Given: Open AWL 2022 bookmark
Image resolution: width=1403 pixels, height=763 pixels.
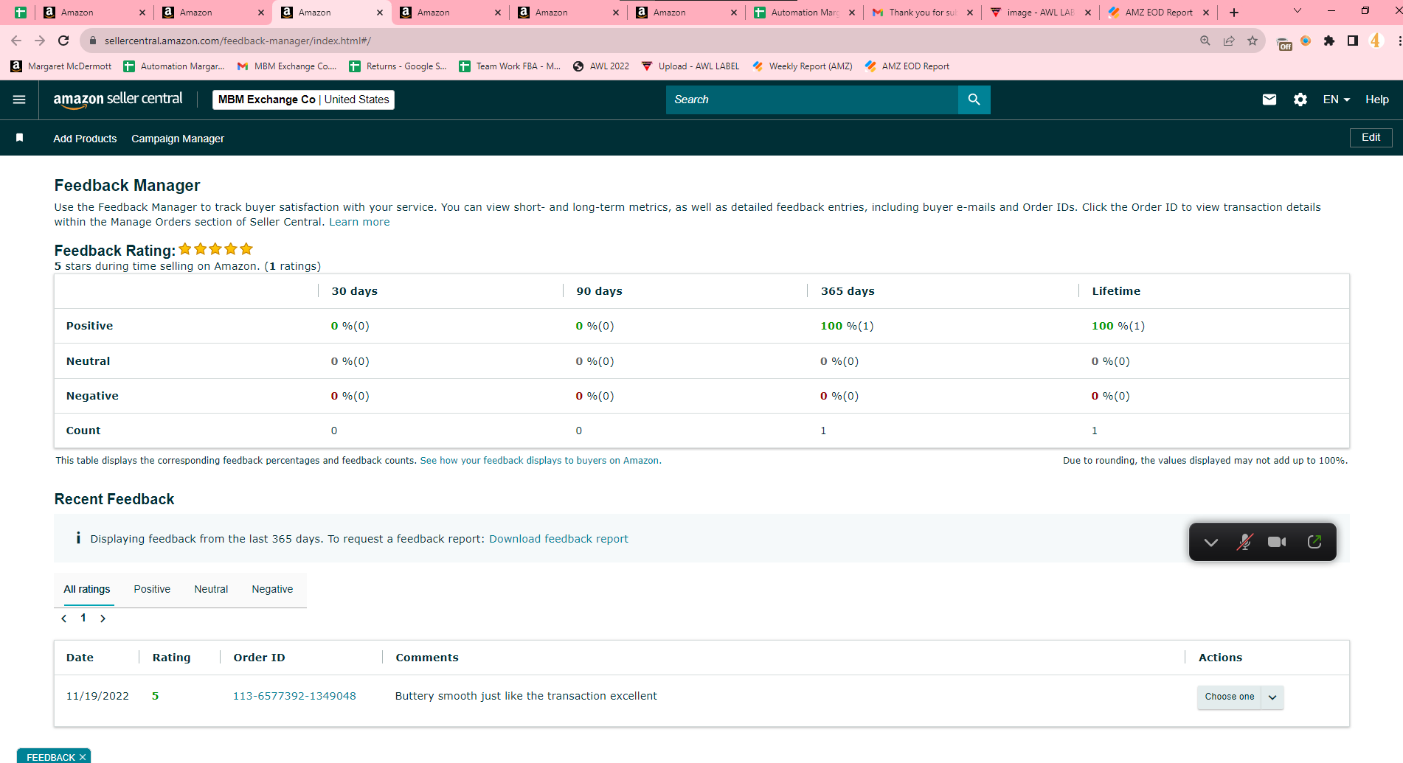Looking at the screenshot, I should coord(601,66).
